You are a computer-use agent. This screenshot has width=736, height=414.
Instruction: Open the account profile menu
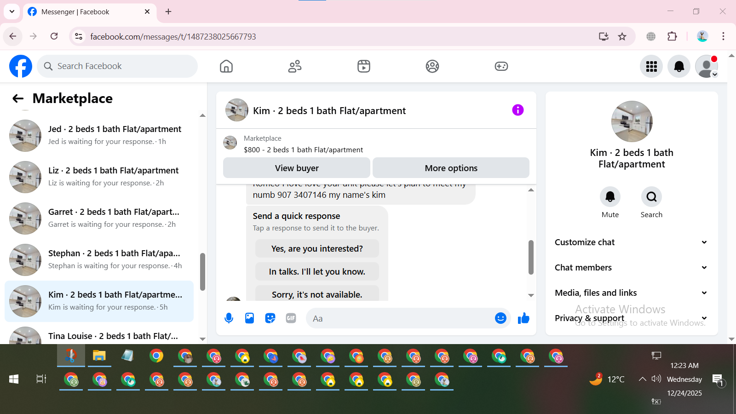click(x=707, y=66)
